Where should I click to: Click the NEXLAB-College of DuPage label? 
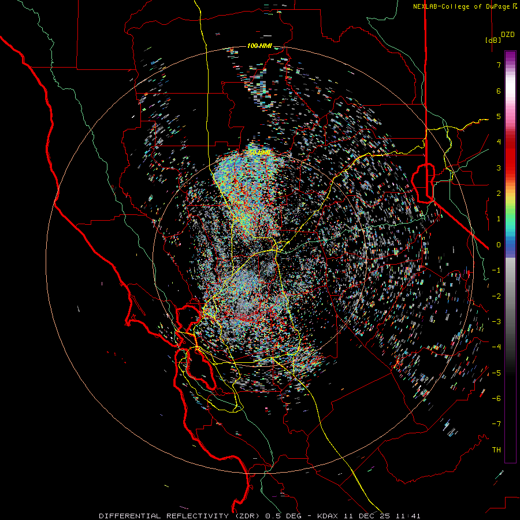click(465, 6)
